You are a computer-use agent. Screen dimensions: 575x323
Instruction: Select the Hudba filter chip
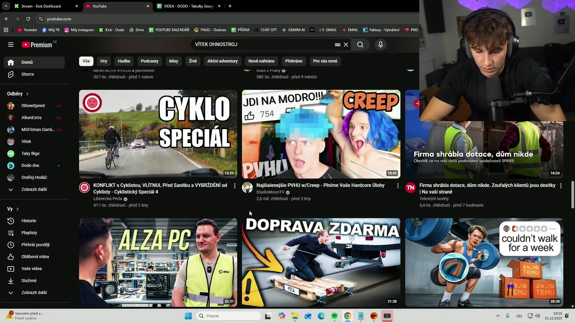(x=124, y=61)
